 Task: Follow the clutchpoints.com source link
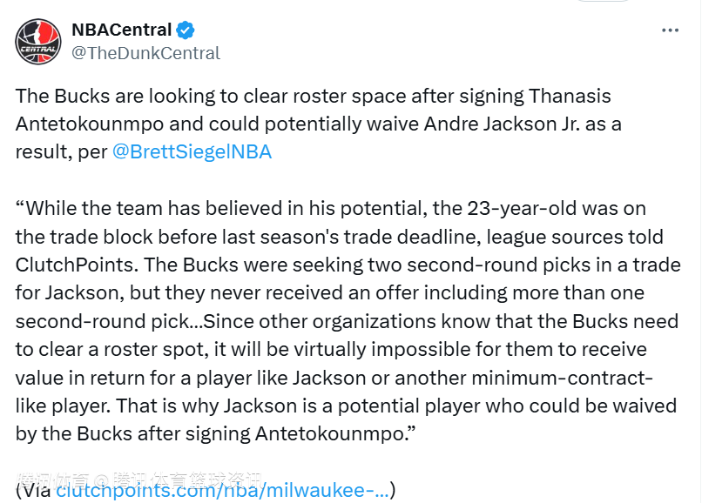tap(222, 490)
